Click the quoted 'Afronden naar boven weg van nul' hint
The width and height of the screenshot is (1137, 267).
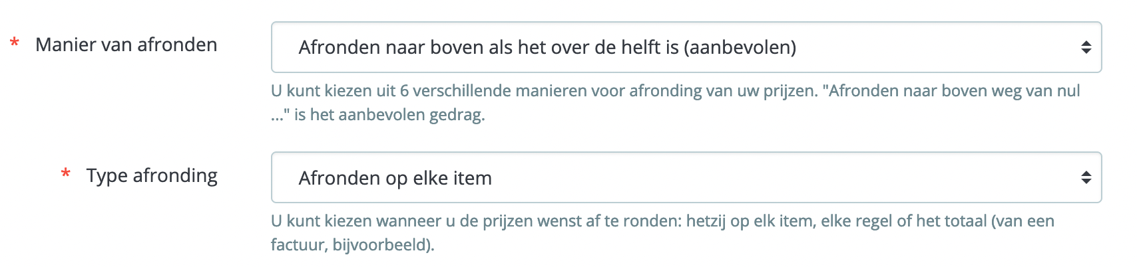(951, 90)
